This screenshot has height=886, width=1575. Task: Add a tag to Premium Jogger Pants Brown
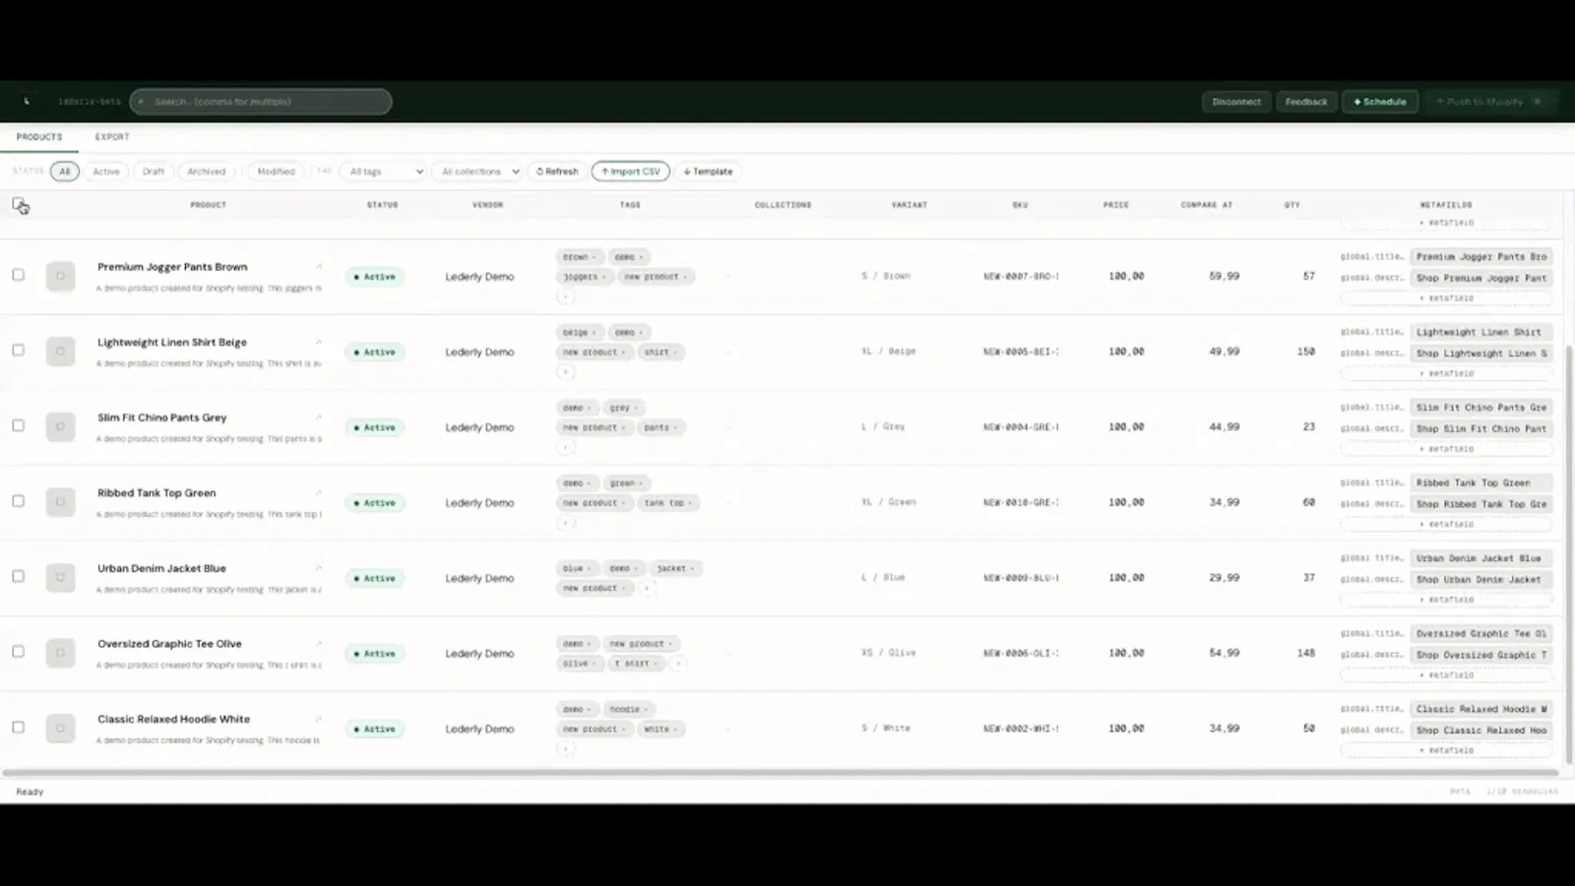(565, 296)
